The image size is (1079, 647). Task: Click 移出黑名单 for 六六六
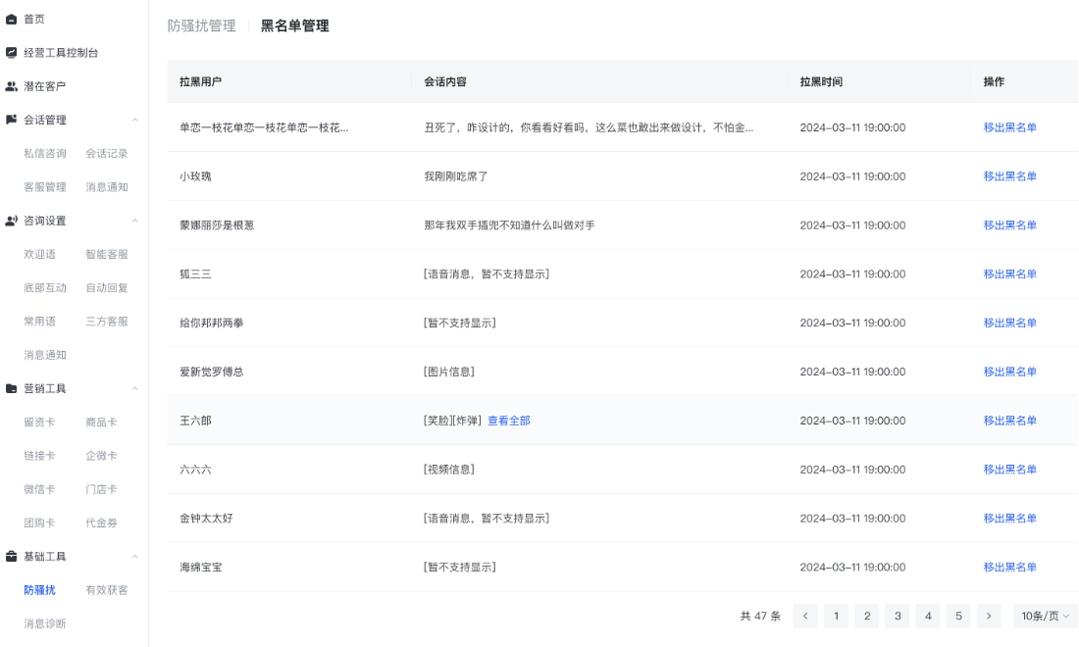[1009, 469]
